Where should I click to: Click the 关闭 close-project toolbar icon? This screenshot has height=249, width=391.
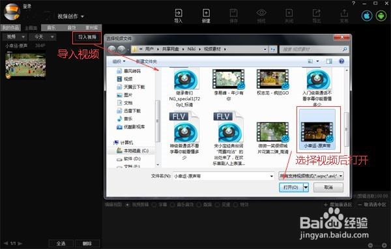point(289,16)
